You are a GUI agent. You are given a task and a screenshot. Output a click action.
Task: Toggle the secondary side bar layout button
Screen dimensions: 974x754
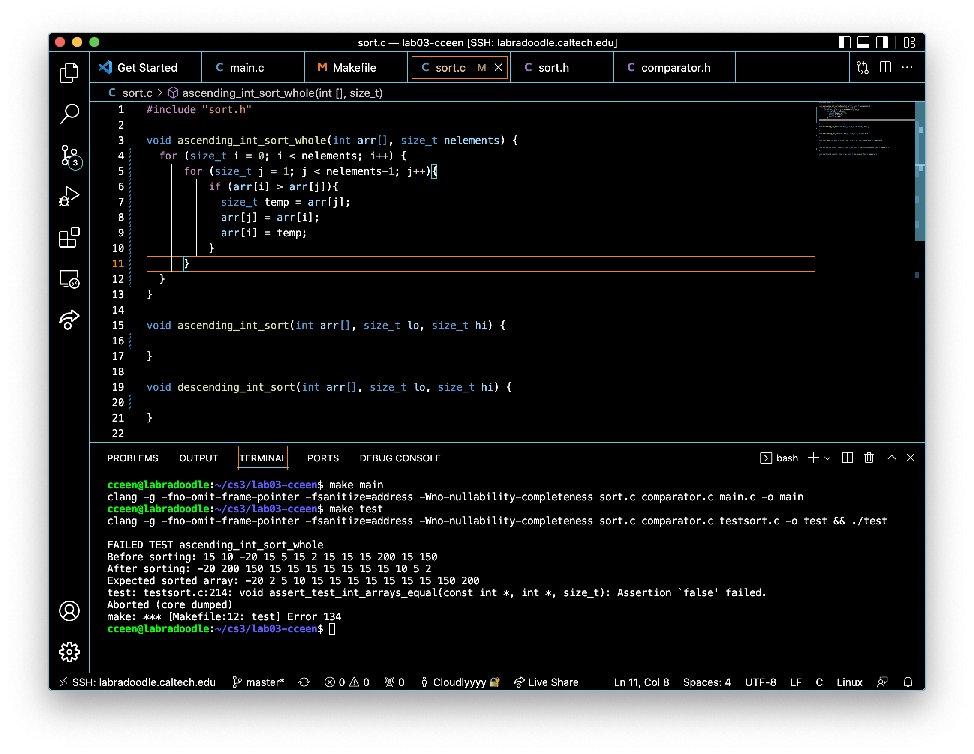click(882, 42)
